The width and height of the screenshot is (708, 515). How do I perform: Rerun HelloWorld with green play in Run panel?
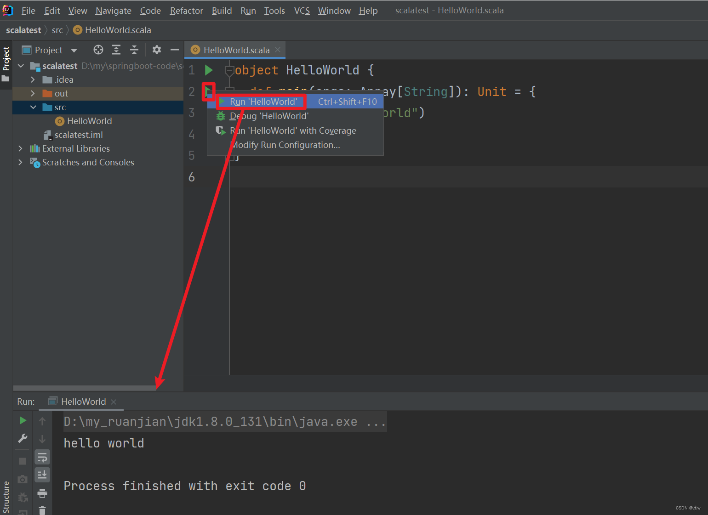pos(23,420)
